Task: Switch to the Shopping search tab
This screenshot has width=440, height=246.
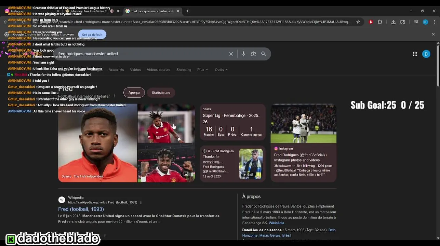Action: point(184,70)
